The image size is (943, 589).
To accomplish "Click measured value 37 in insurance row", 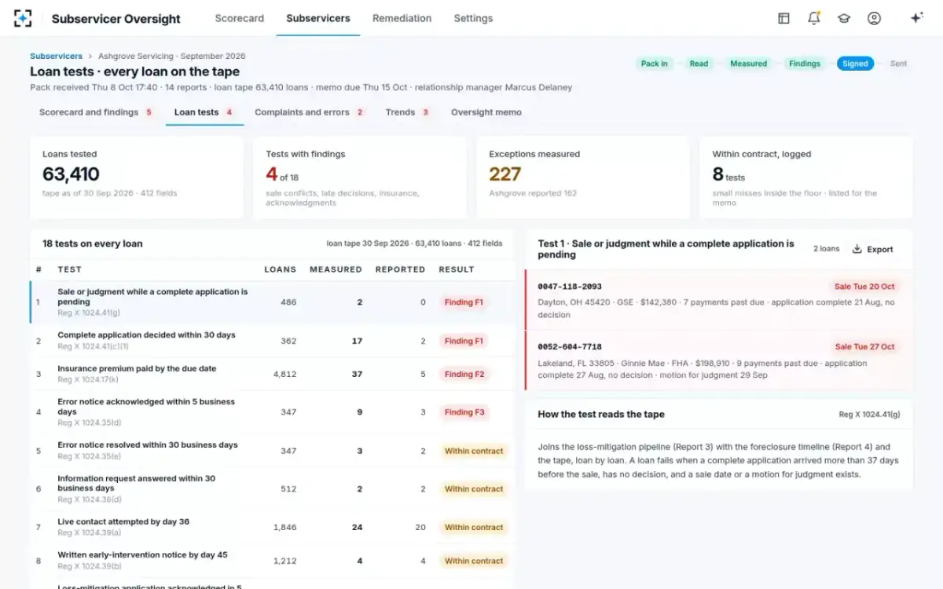I will [357, 374].
